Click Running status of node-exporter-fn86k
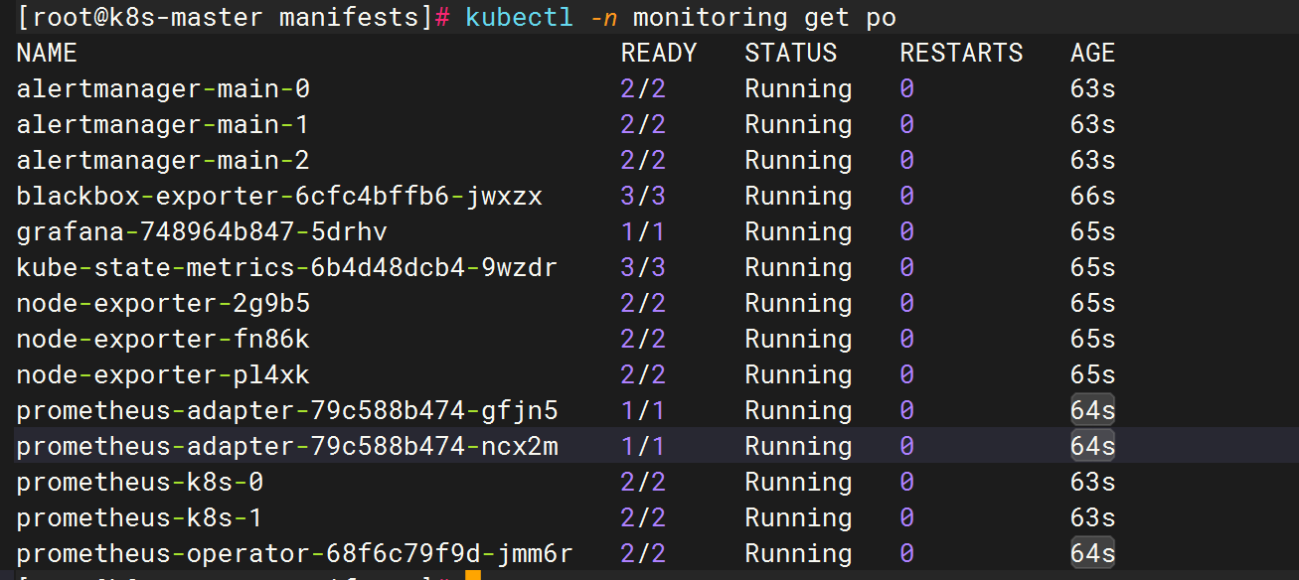Viewport: 1299px width, 580px height. (799, 340)
